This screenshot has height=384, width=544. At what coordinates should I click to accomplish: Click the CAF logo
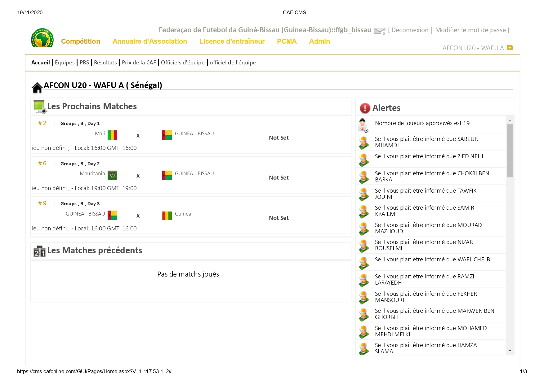pos(42,38)
